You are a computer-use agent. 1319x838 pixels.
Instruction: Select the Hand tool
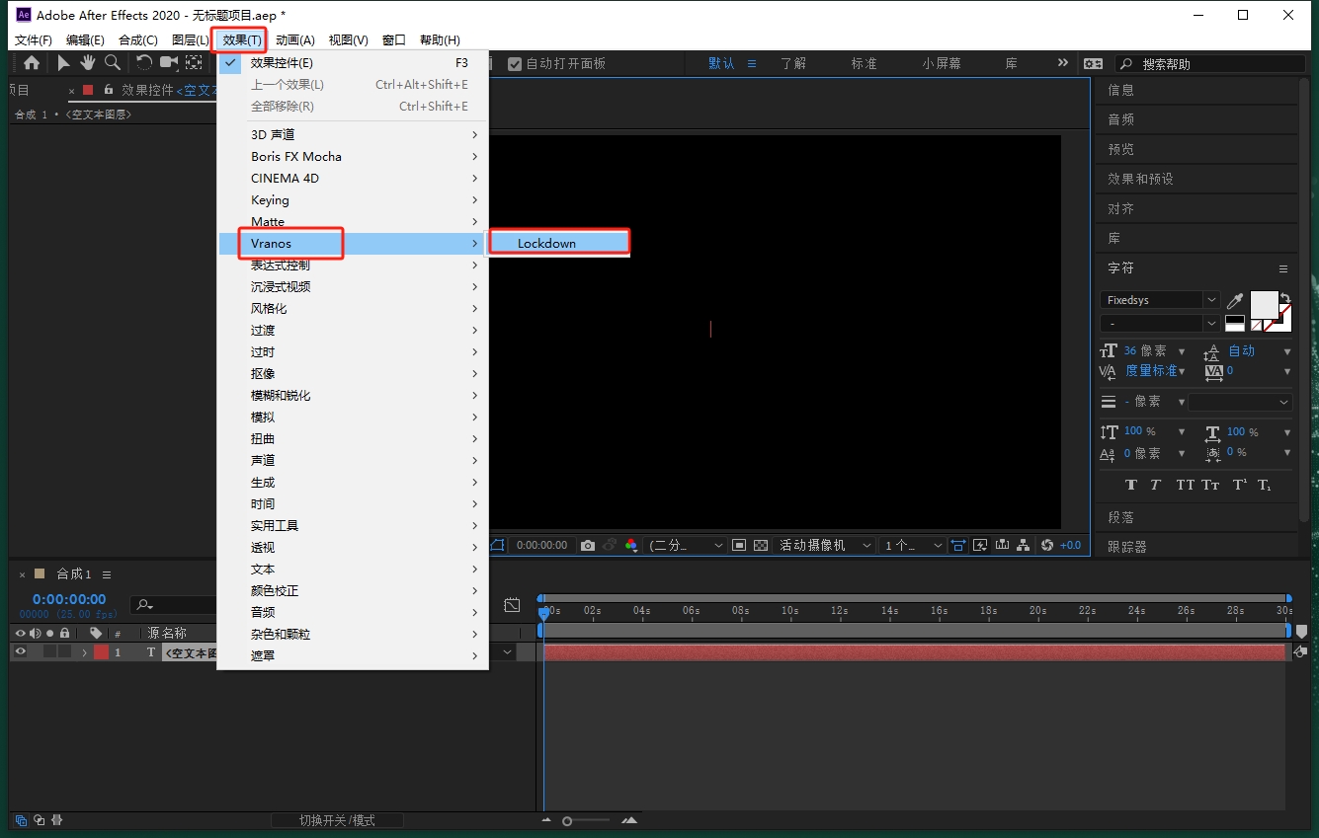click(88, 63)
